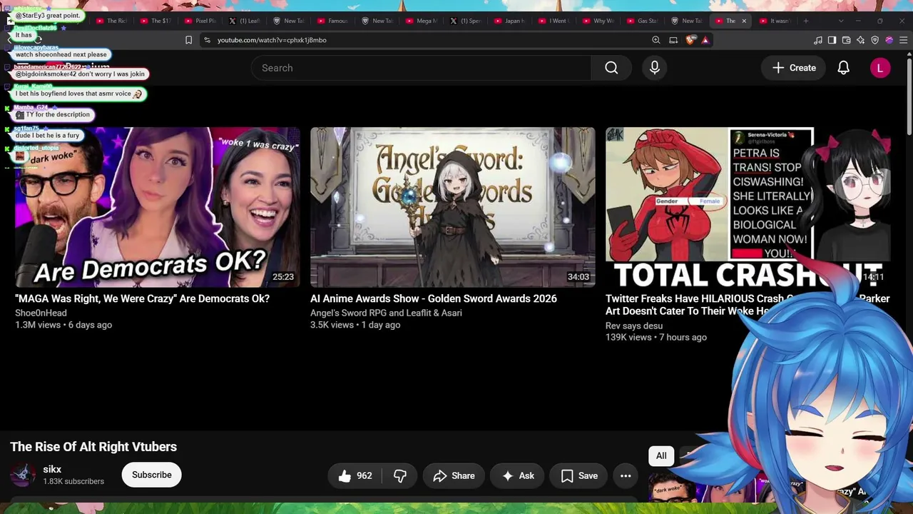Viewport: 913px width, 514px height.
Task: Save the video with the Save button
Action: [x=579, y=475]
